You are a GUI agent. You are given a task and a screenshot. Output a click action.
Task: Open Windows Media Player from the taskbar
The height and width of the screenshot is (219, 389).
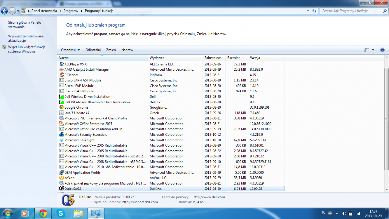[x=25, y=213]
